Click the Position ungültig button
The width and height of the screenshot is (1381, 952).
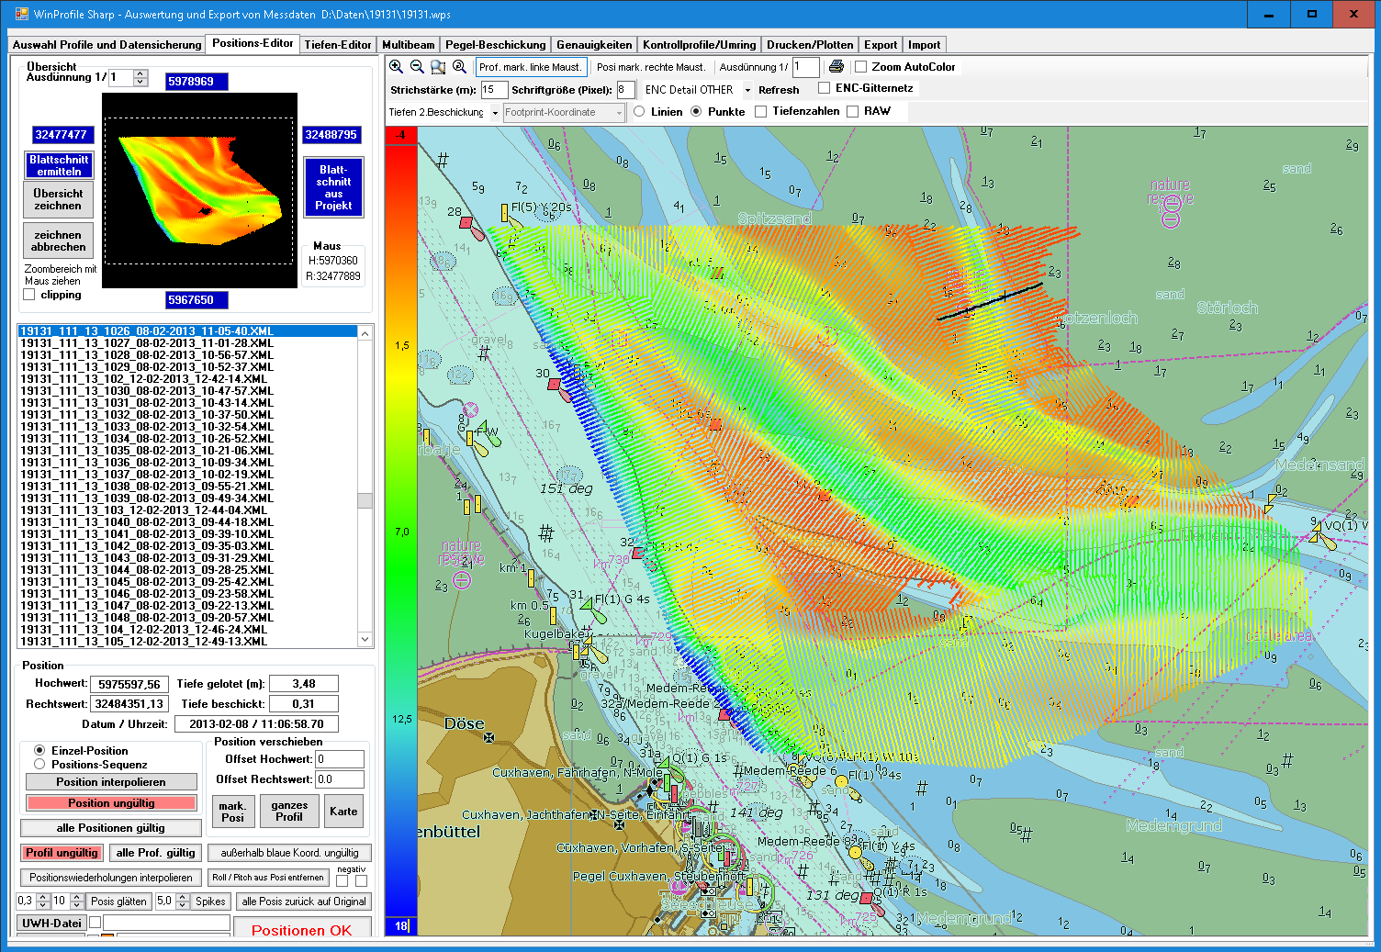coord(111,803)
